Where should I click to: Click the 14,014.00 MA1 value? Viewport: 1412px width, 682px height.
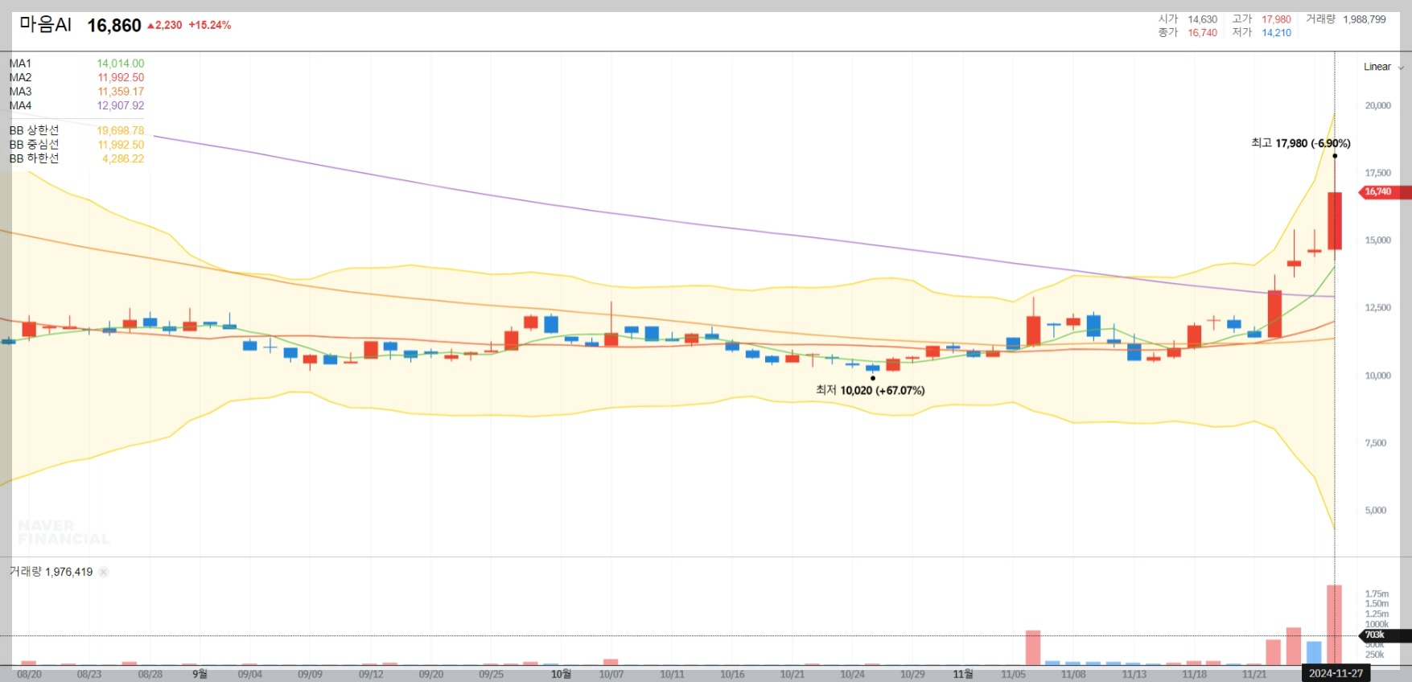pyautogui.click(x=121, y=64)
